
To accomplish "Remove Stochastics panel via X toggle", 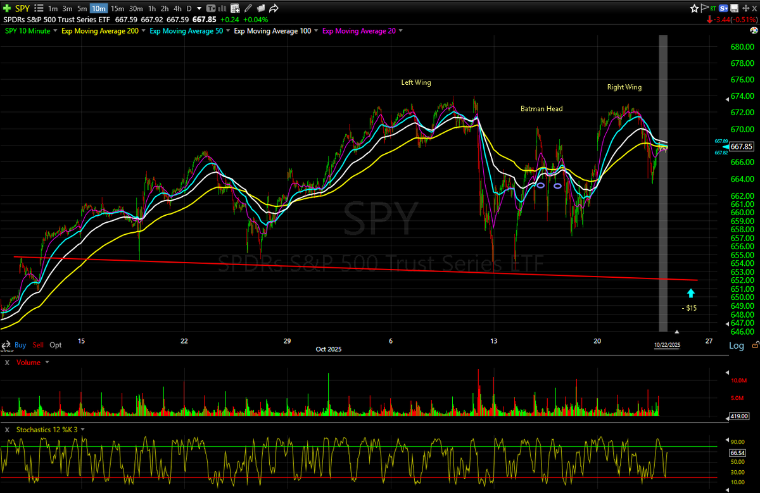I will pyautogui.click(x=6, y=429).
